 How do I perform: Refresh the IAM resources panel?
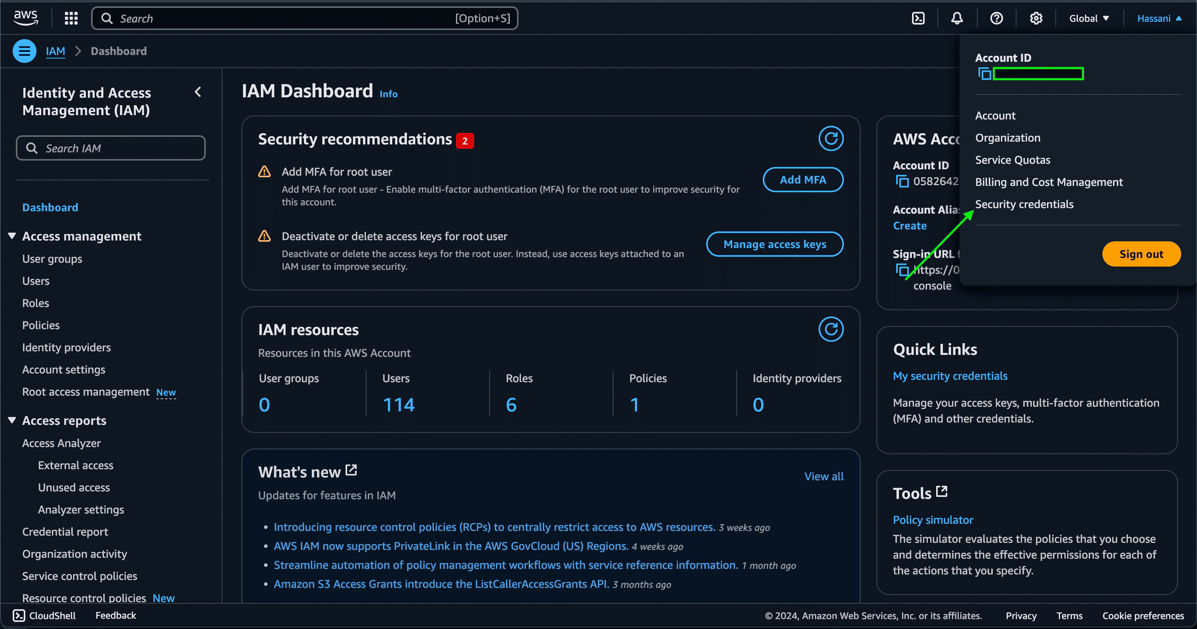[831, 330]
